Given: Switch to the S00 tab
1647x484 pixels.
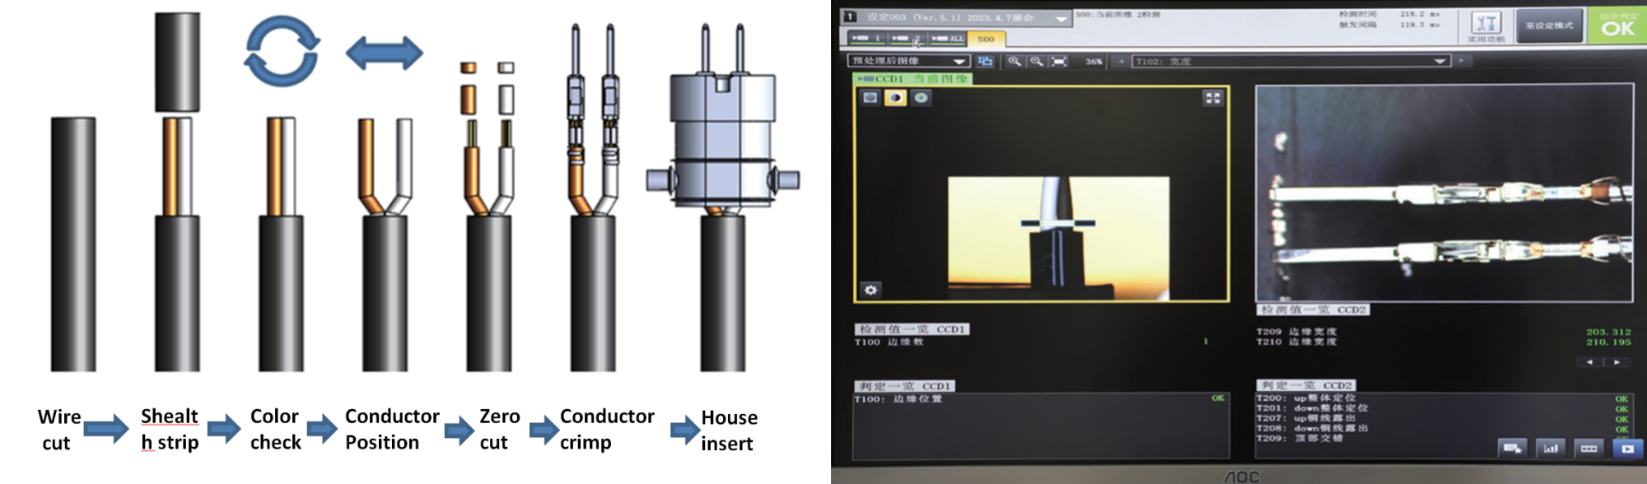Looking at the screenshot, I should 986,39.
